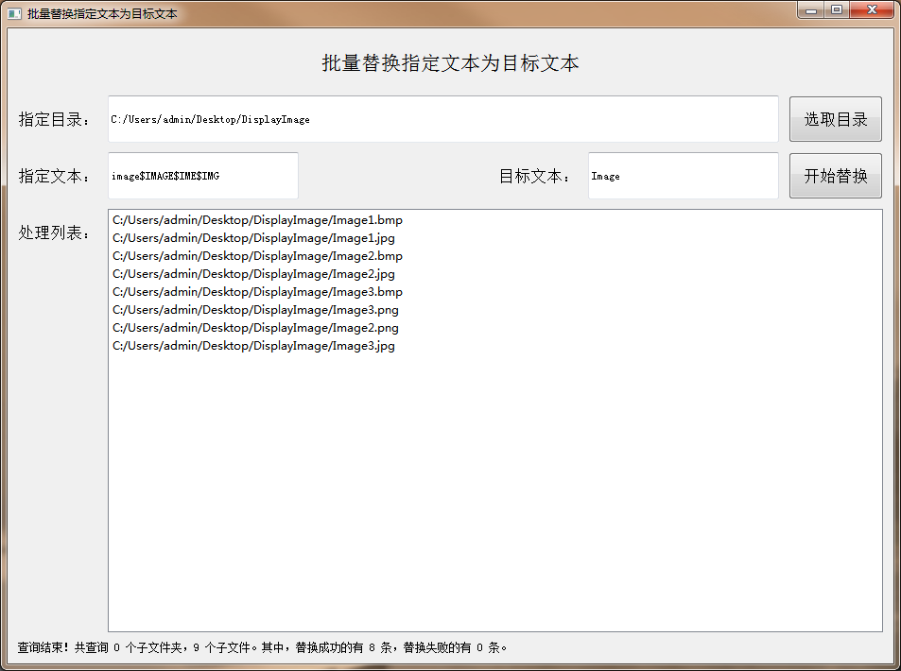Select the file path Image2.png in the list
This screenshot has height=671, width=901.
click(x=253, y=327)
